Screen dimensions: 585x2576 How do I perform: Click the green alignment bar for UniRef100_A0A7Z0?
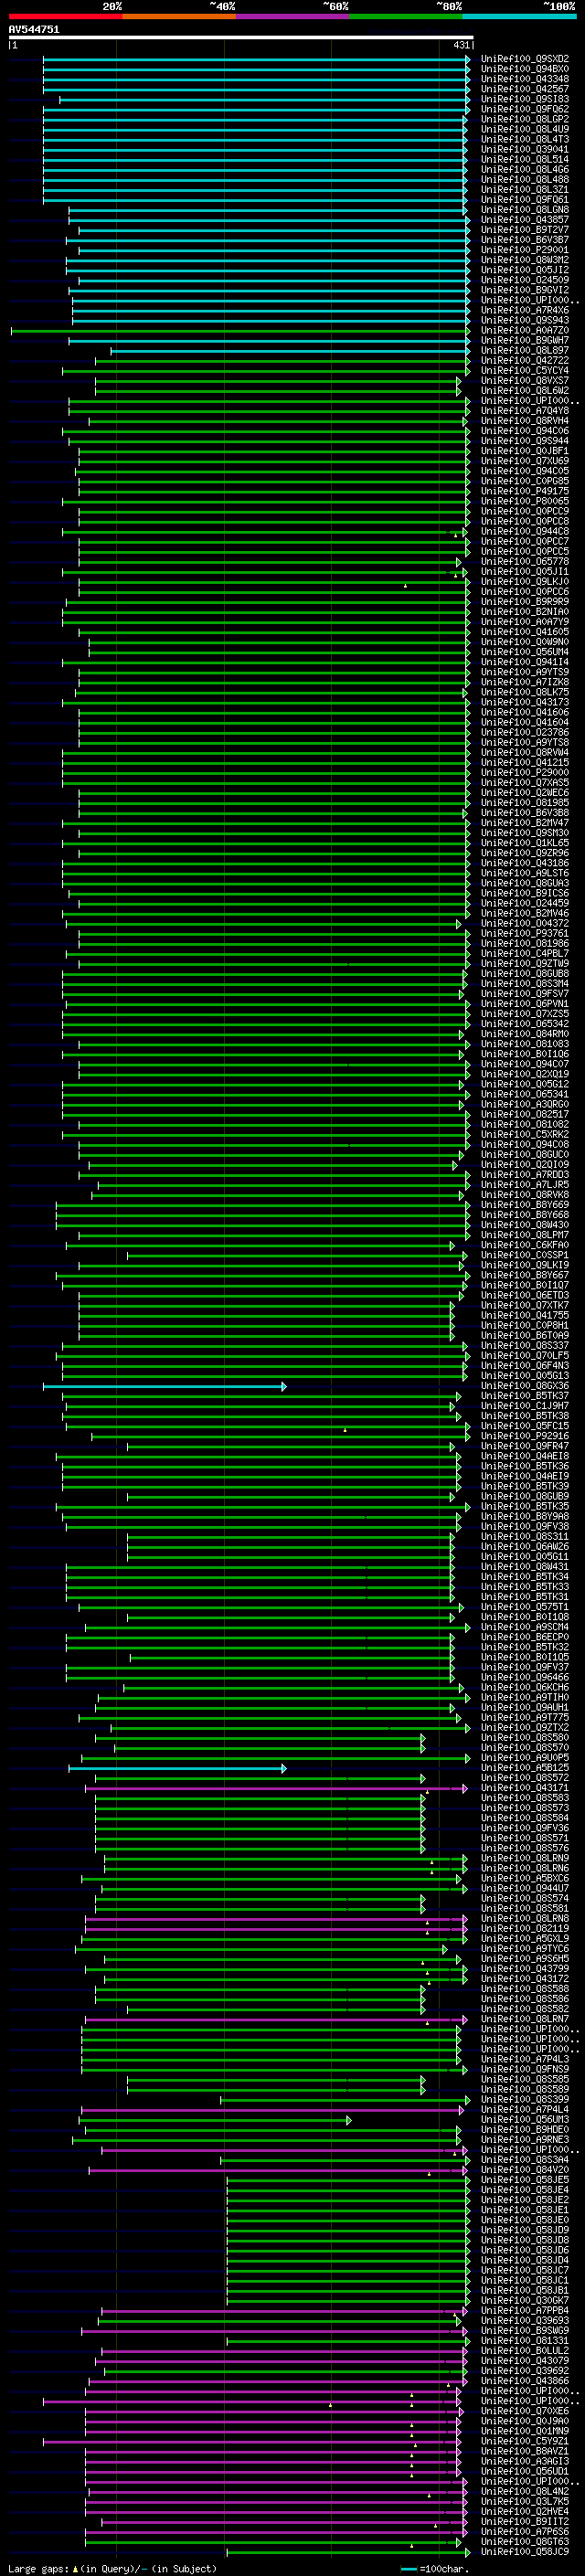pyautogui.click(x=240, y=330)
